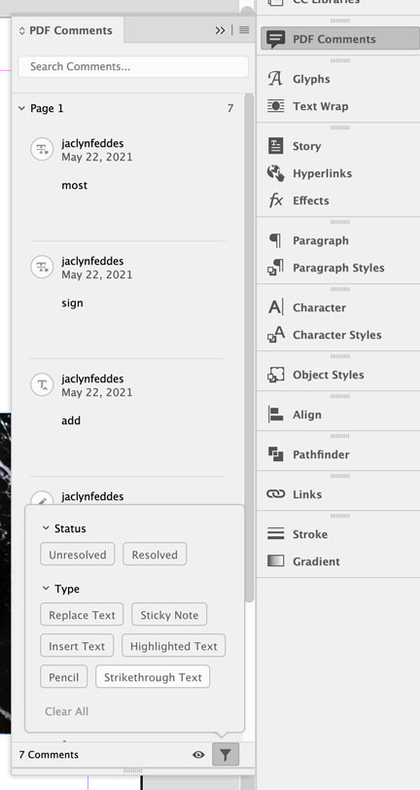Image resolution: width=420 pixels, height=790 pixels.
Task: Select the PDF Comments panel tab
Action: (65, 30)
